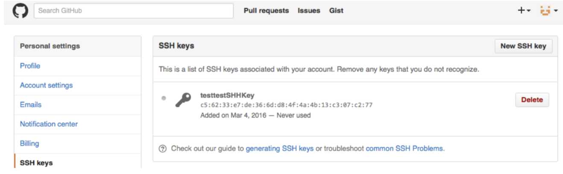The height and width of the screenshot is (174, 563).
Task: Open Notification center settings
Action: coord(49,124)
